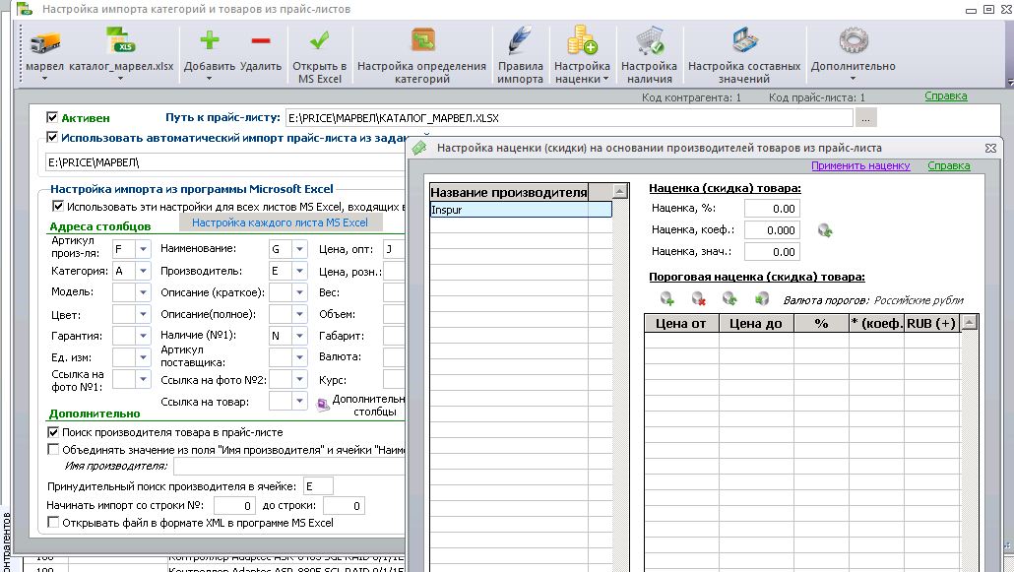
Task: Open Справка link in markup dialog
Action: [x=949, y=165]
